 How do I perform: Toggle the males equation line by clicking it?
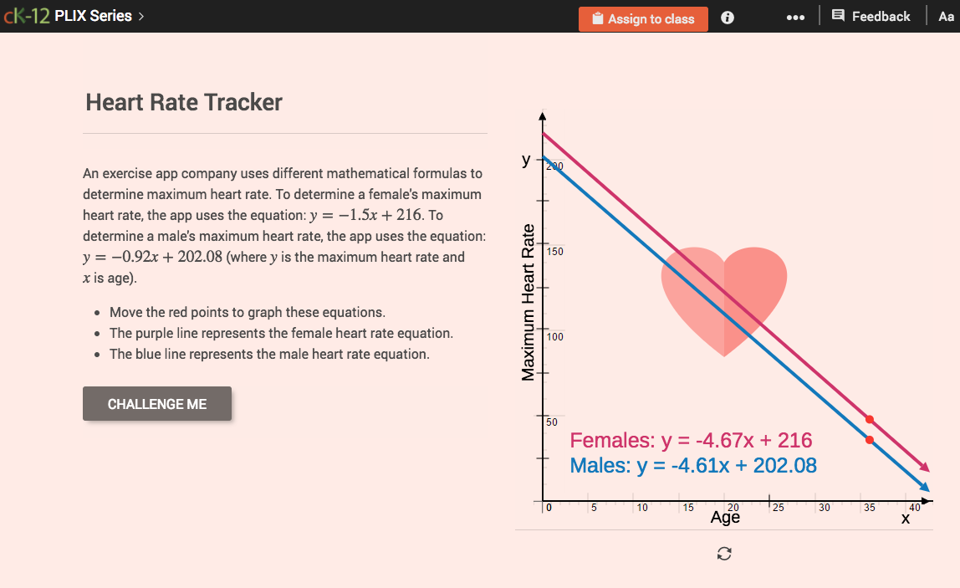coord(692,465)
